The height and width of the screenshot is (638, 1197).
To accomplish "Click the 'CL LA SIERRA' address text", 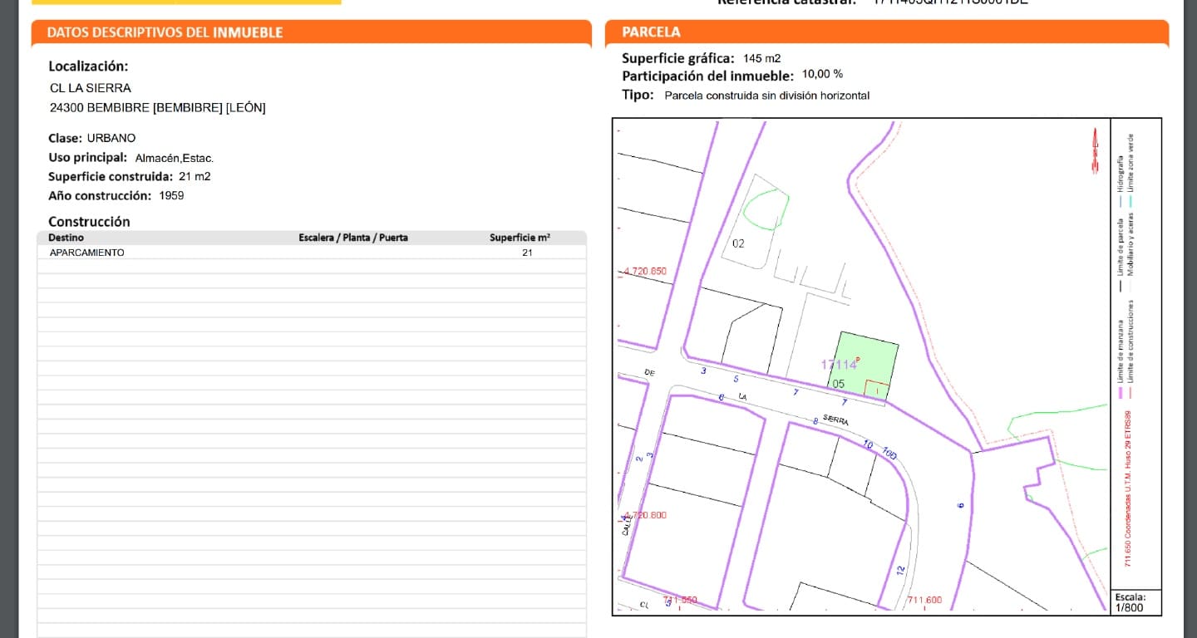I will [91, 88].
